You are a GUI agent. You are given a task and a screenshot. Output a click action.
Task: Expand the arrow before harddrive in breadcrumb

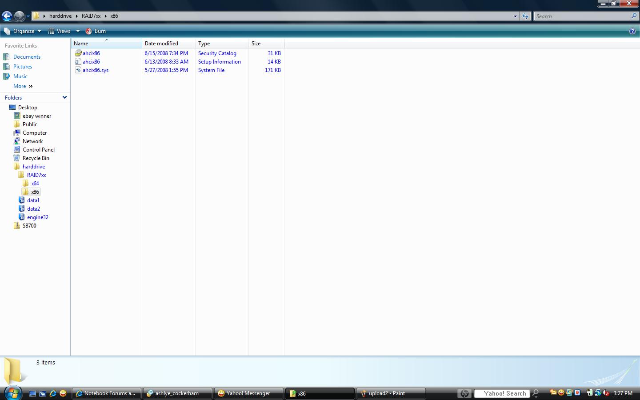coord(44,16)
